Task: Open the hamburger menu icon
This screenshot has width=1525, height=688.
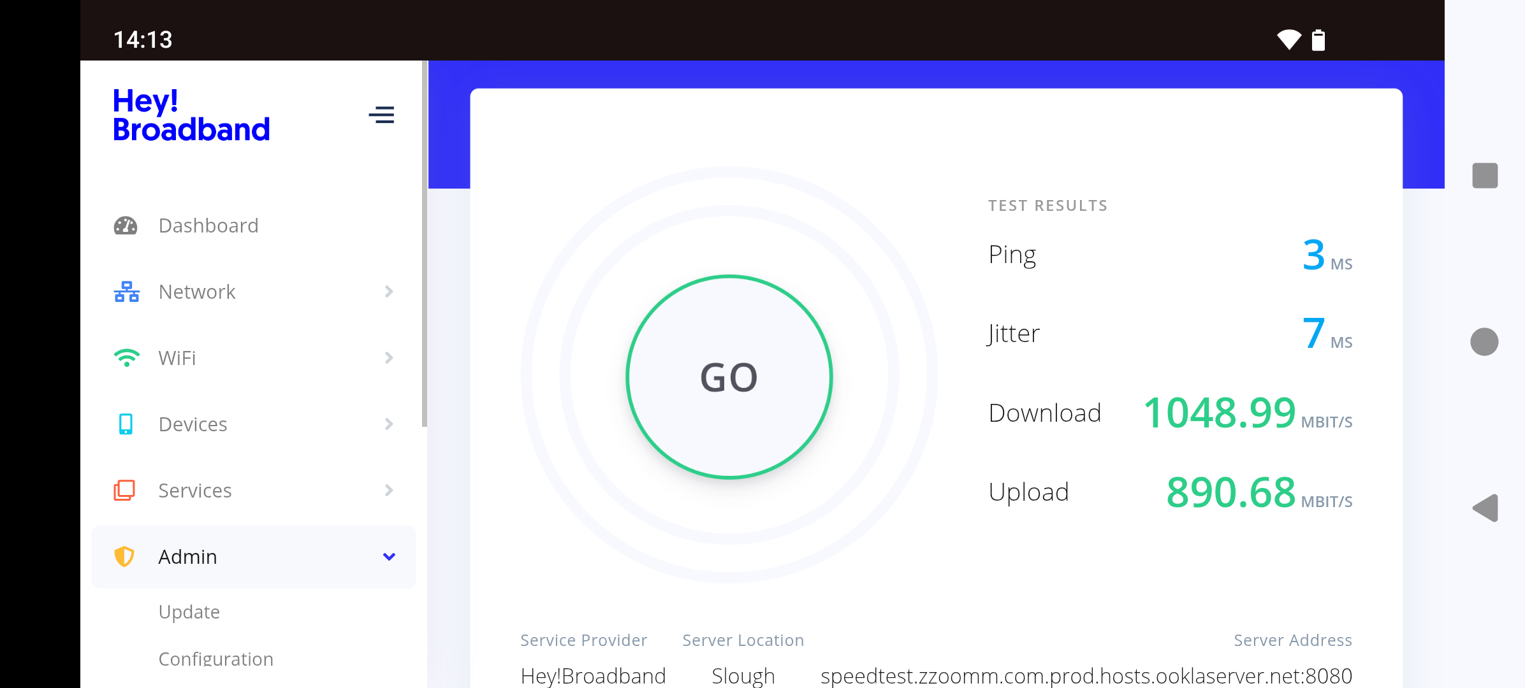Action: pos(382,115)
